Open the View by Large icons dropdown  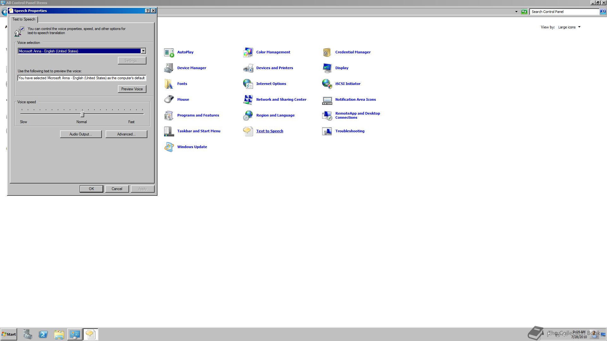pyautogui.click(x=569, y=27)
